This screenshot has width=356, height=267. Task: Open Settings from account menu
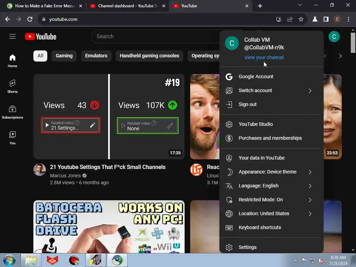pyautogui.click(x=271, y=247)
